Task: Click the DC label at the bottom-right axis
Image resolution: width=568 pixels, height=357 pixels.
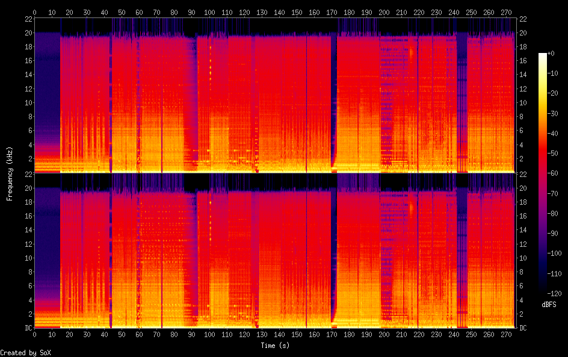Action: point(523,328)
